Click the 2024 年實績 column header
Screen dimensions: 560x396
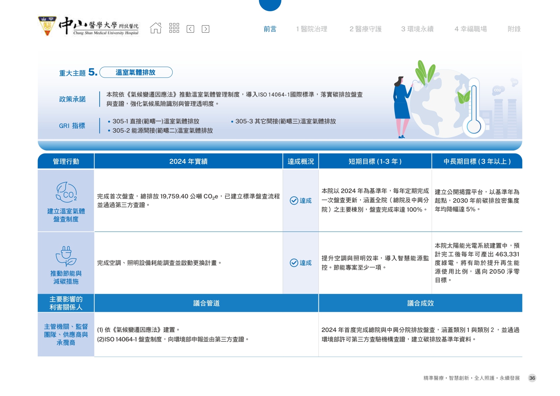[x=188, y=161]
